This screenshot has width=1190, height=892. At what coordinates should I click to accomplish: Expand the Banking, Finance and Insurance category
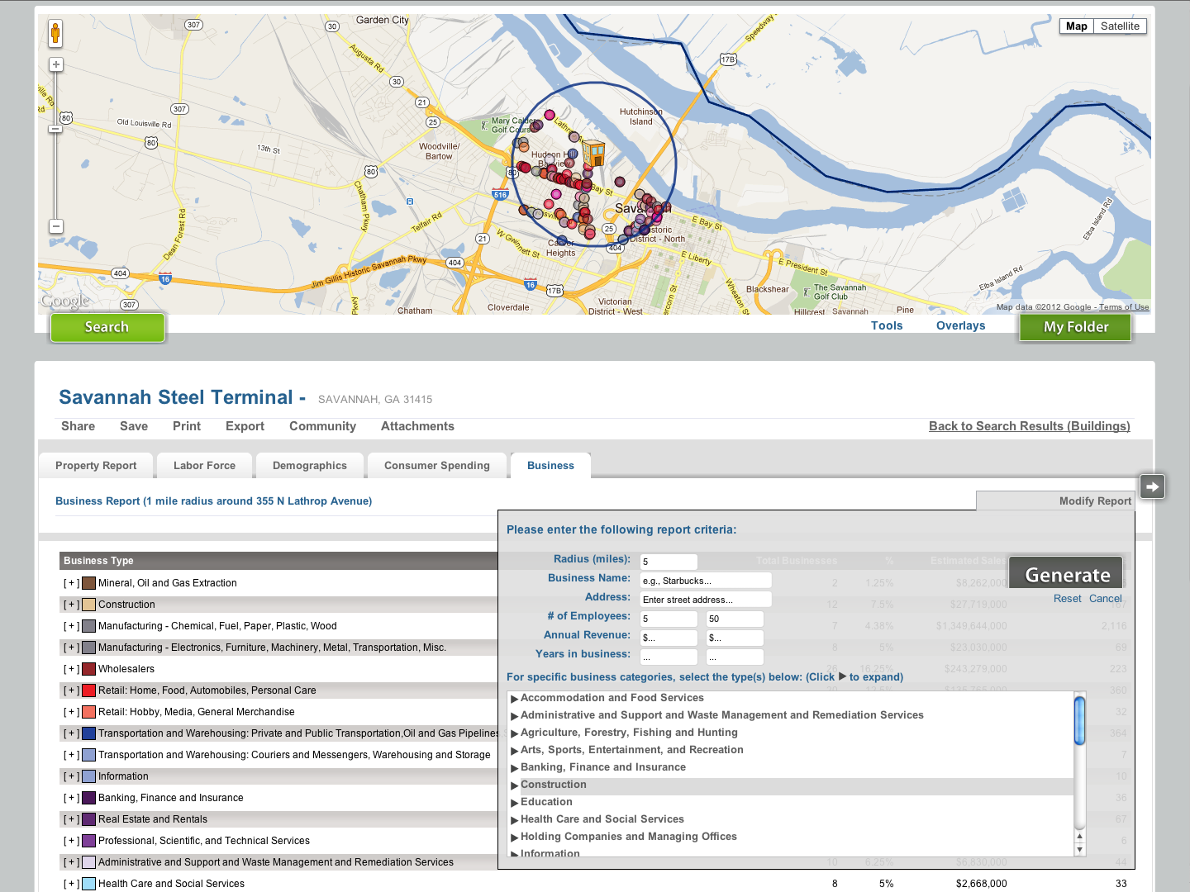click(x=515, y=766)
